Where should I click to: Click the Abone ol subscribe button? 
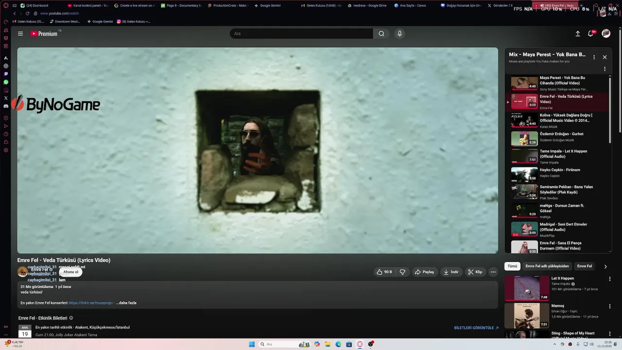[70, 272]
